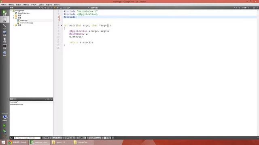Screen dimensions: 259x145
Task: Open the output panes arrow menu
Action: tap(113, 138)
